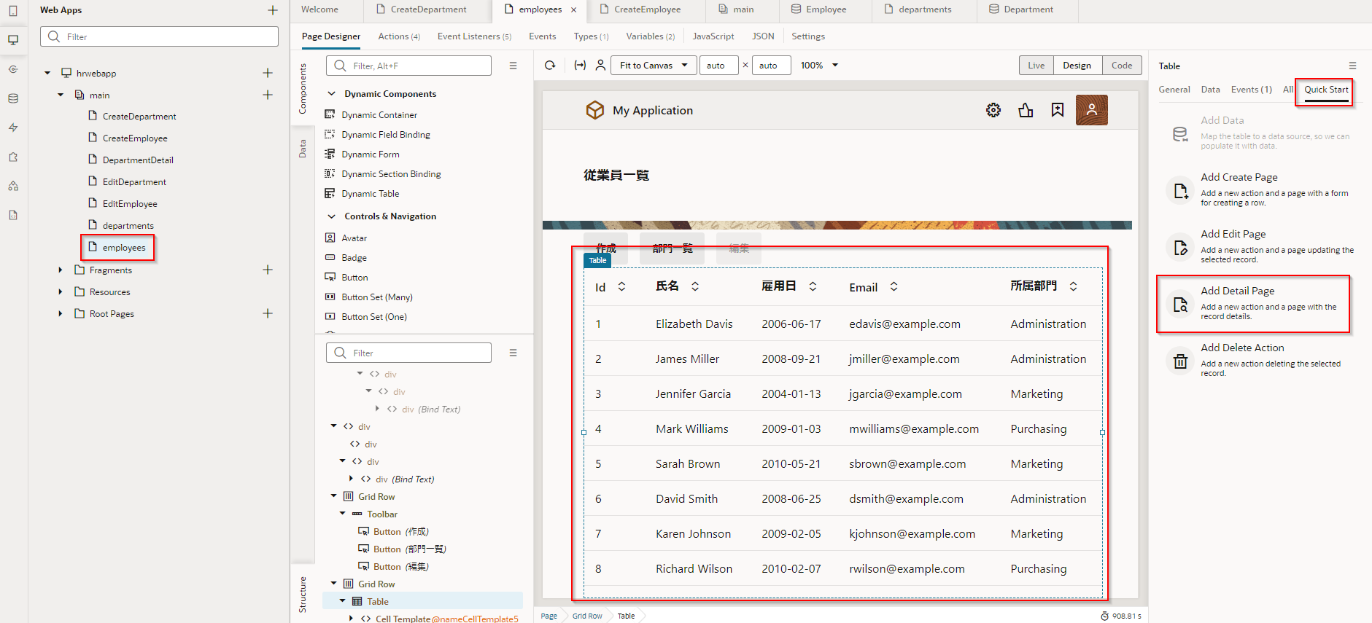This screenshot has width=1372, height=623.
Task: Open the Table panel hamburger menu
Action: (1352, 66)
